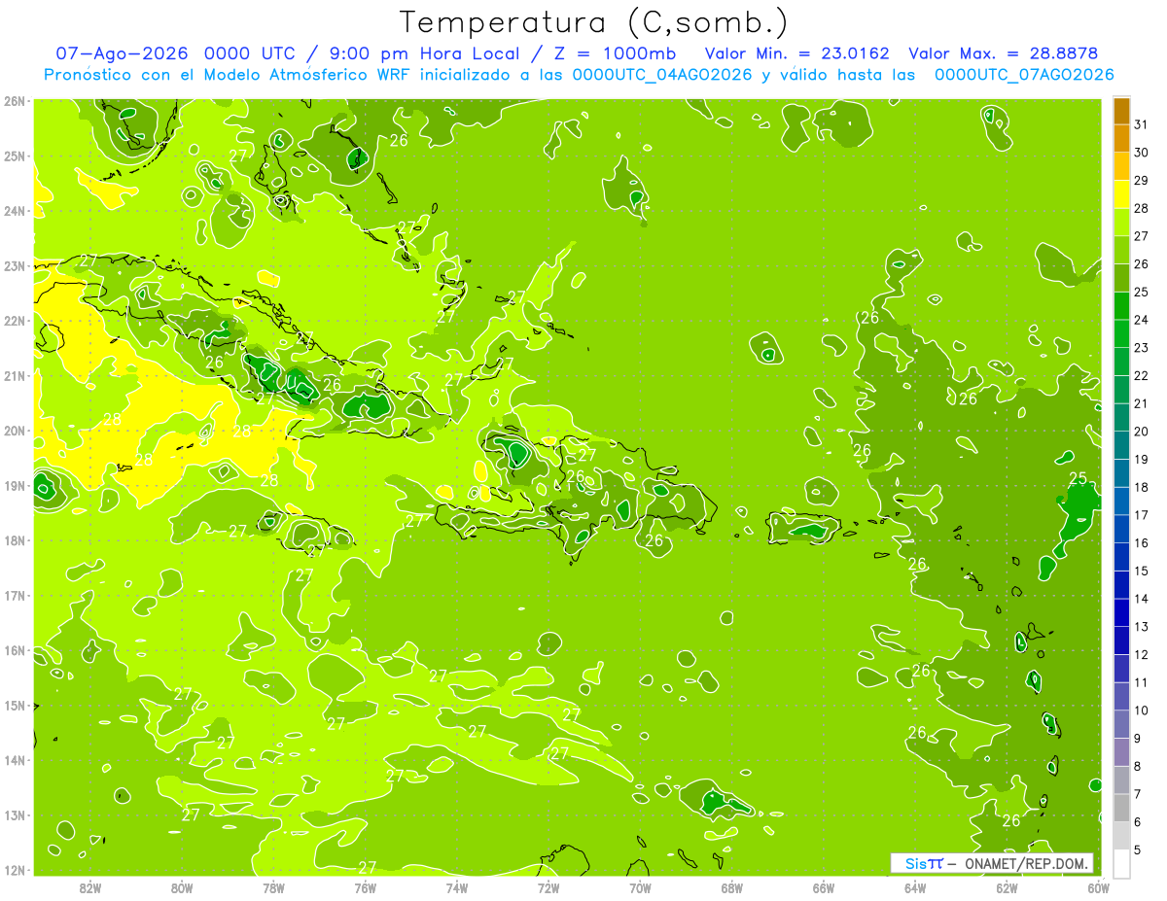
Task: Click the '5' color bar scale label
Action: pyautogui.click(x=1137, y=849)
